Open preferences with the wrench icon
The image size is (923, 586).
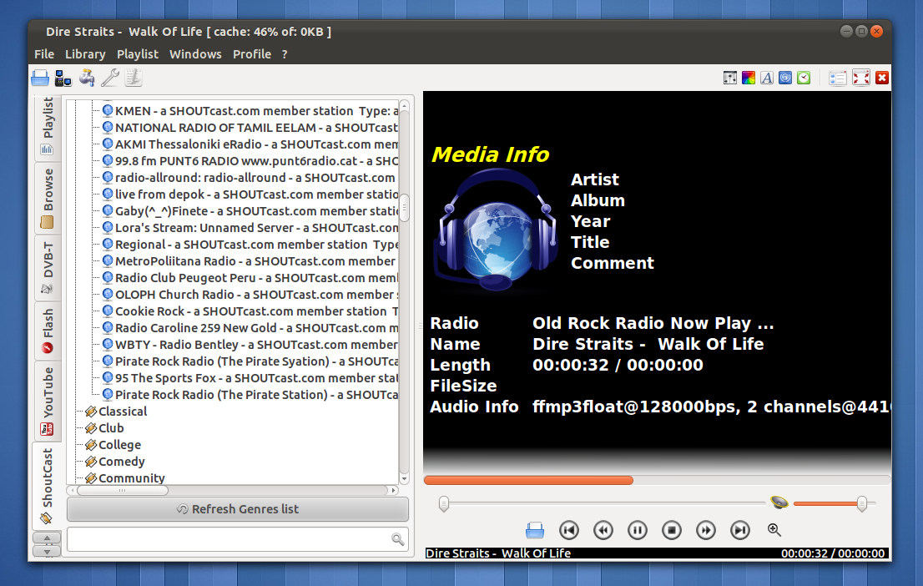110,78
